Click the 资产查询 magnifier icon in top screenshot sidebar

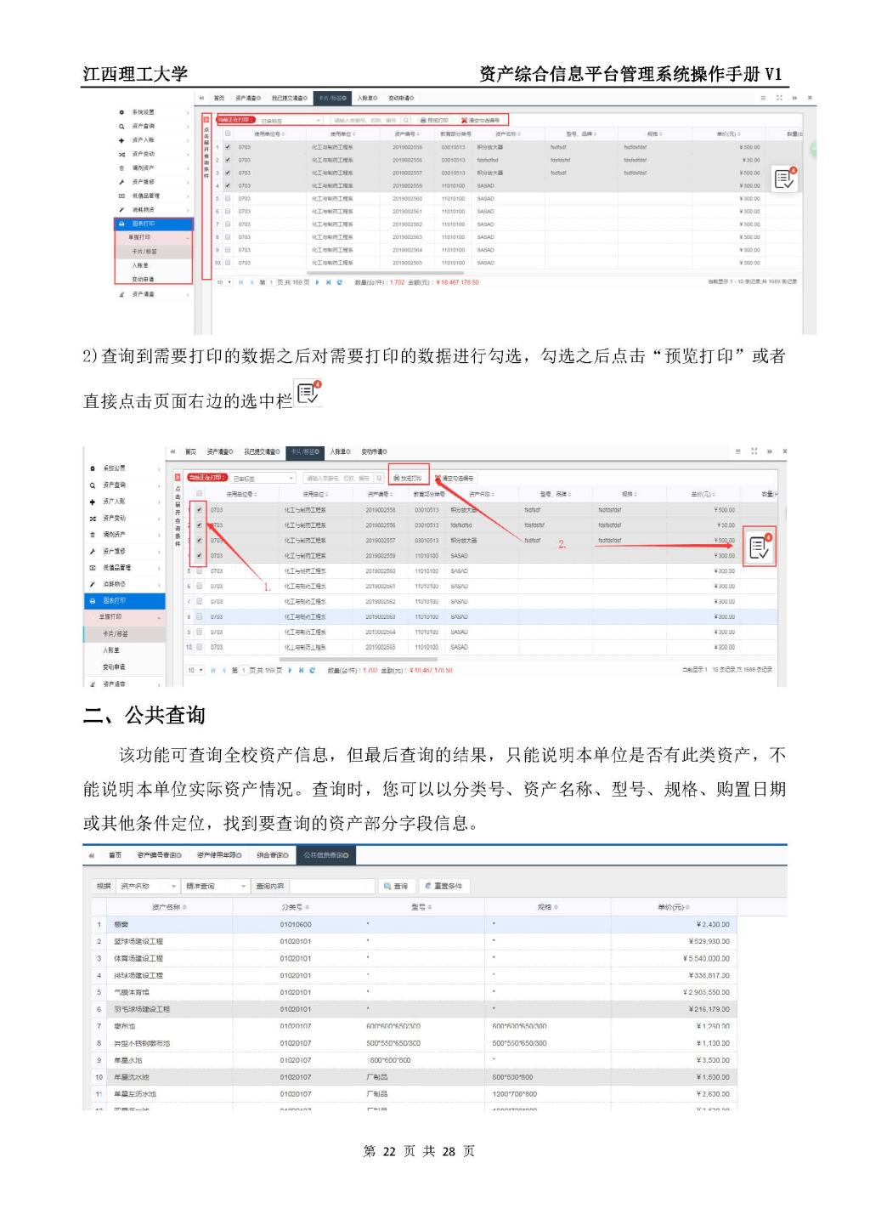pyautogui.click(x=121, y=126)
